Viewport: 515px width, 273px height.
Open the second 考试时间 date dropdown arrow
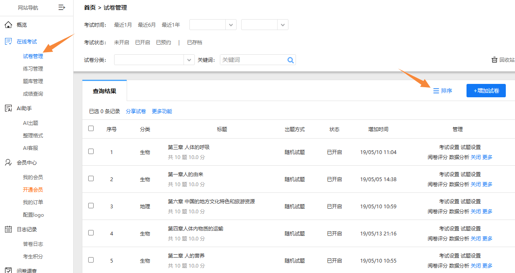point(283,25)
